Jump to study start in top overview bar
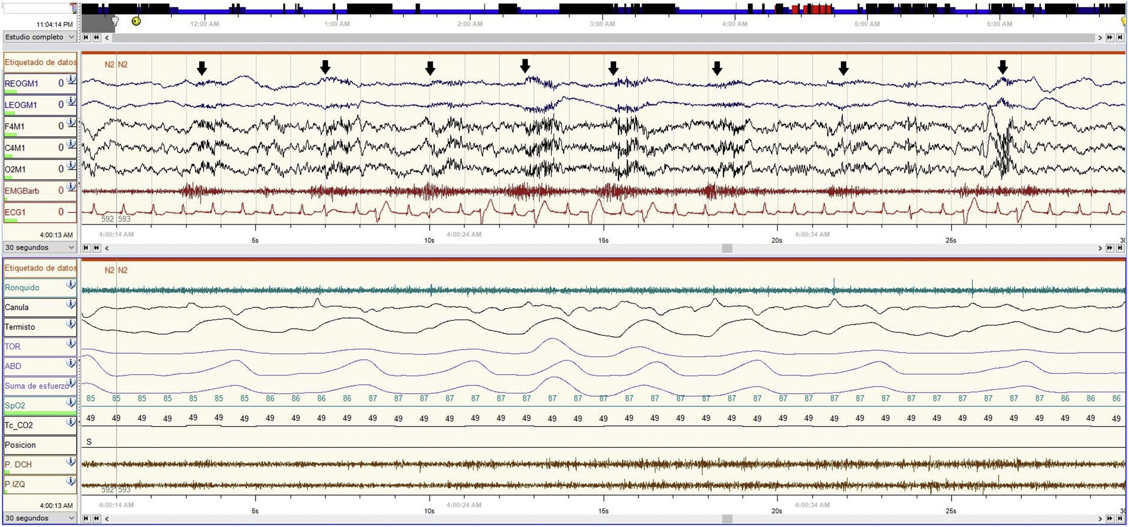 tap(86, 38)
